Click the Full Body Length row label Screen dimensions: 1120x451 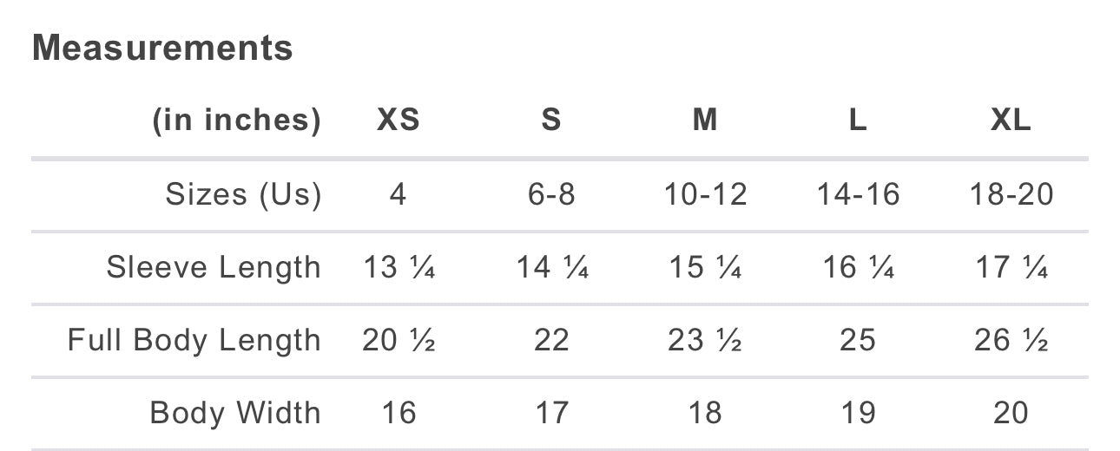pos(194,340)
